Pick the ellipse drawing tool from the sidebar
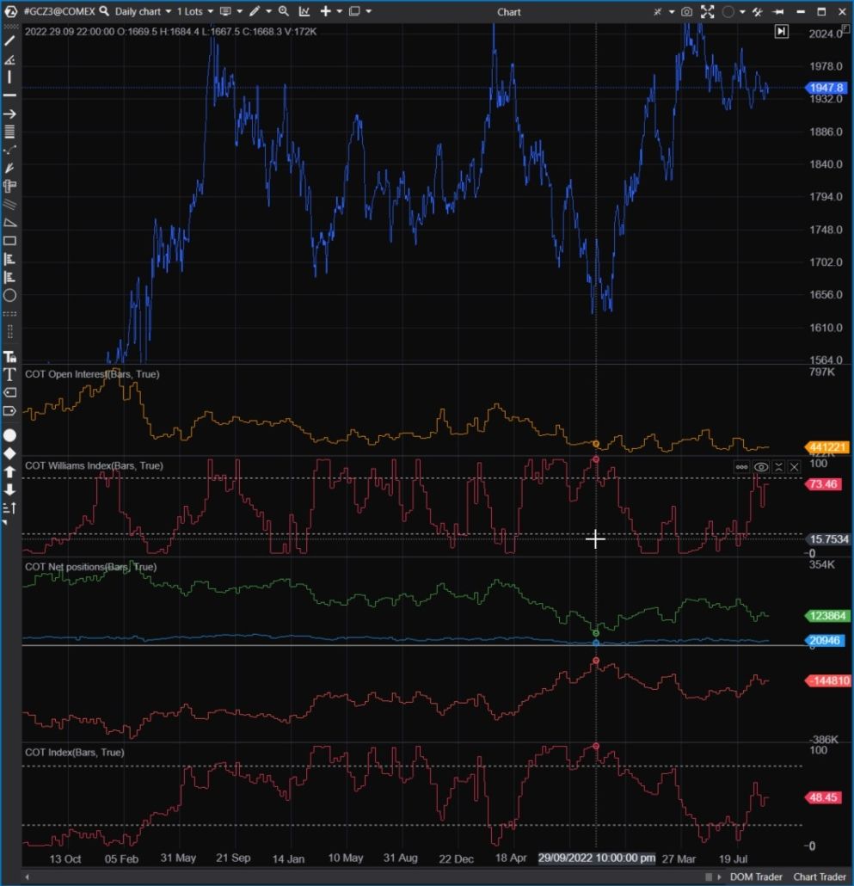The height and width of the screenshot is (886, 854). (9, 295)
